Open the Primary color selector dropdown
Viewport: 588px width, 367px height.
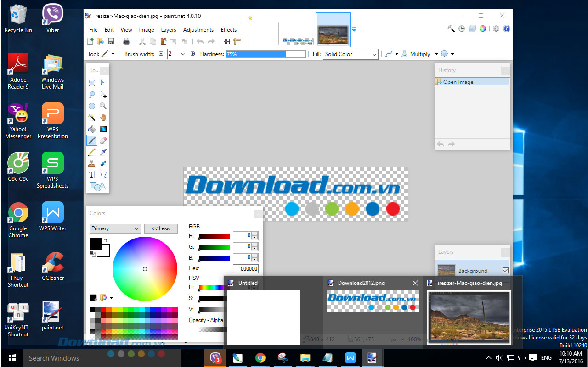[x=115, y=228]
